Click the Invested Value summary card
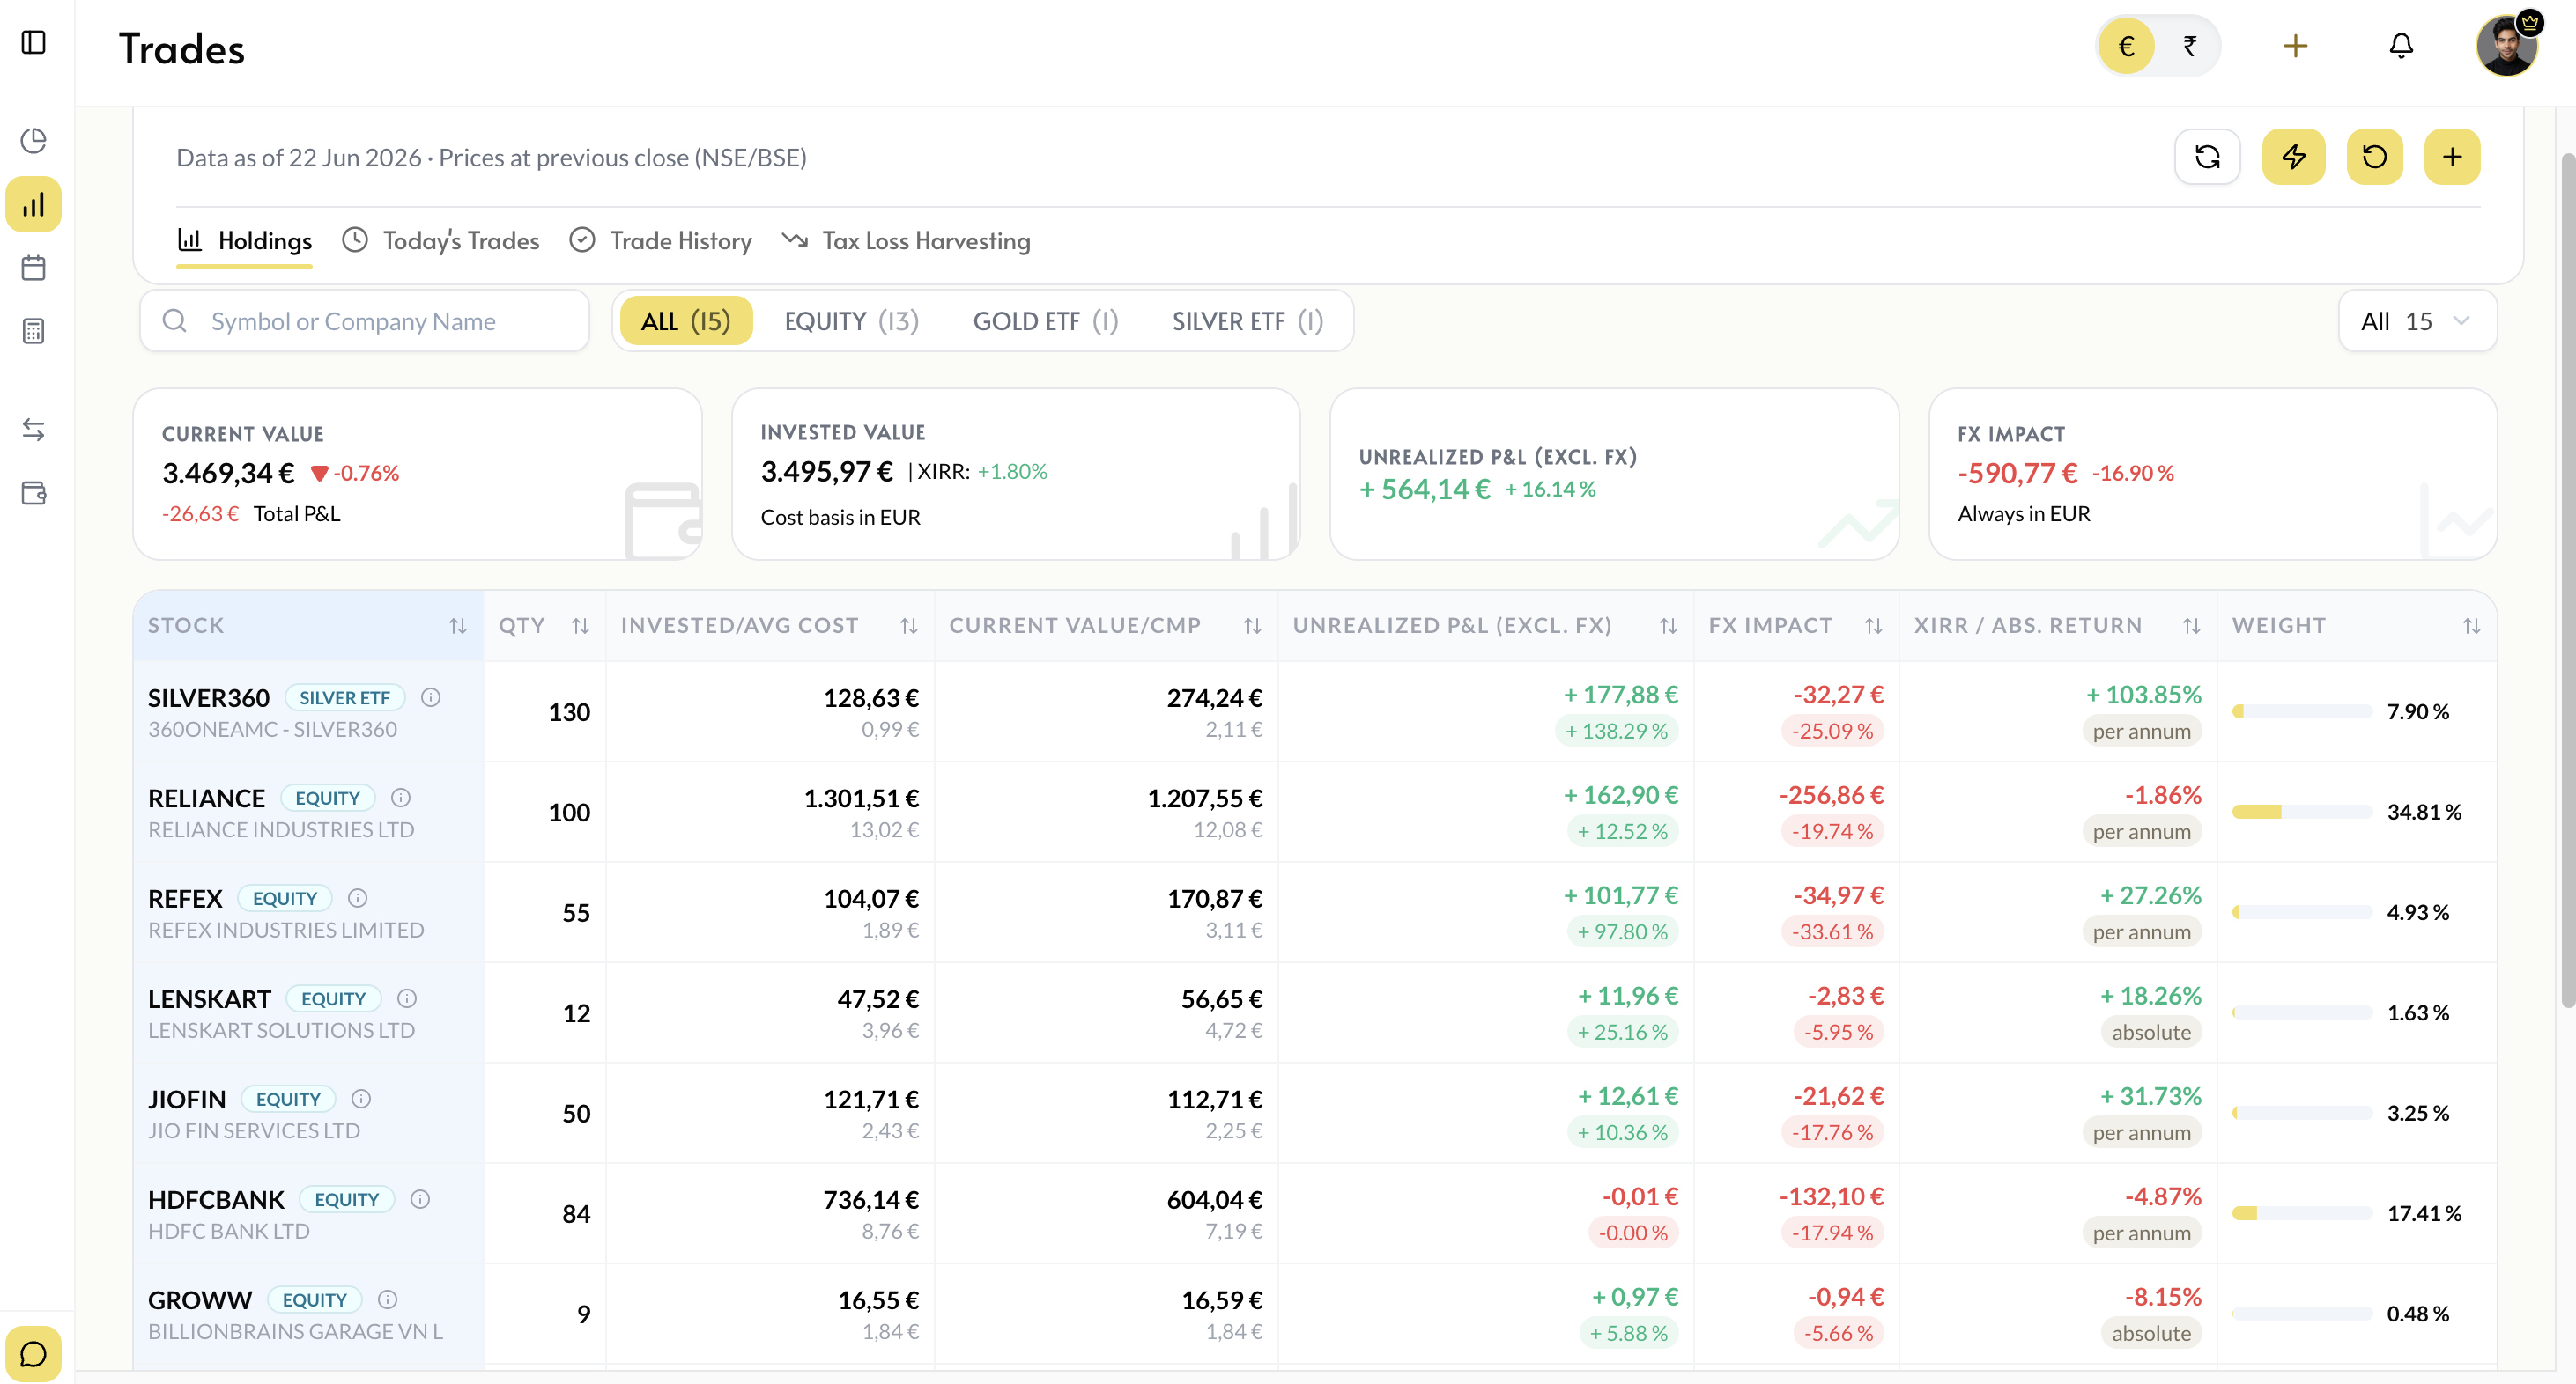Screen dimensions: 2576x1384 [1016, 475]
